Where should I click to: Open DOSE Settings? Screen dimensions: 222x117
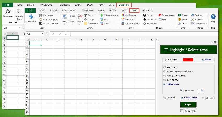197,20
